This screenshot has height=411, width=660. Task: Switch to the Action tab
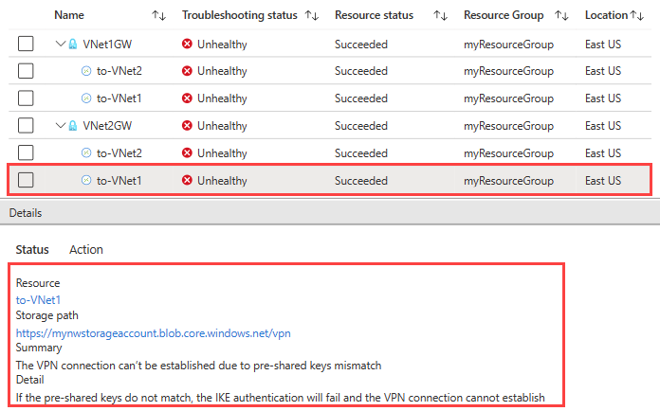(x=86, y=250)
